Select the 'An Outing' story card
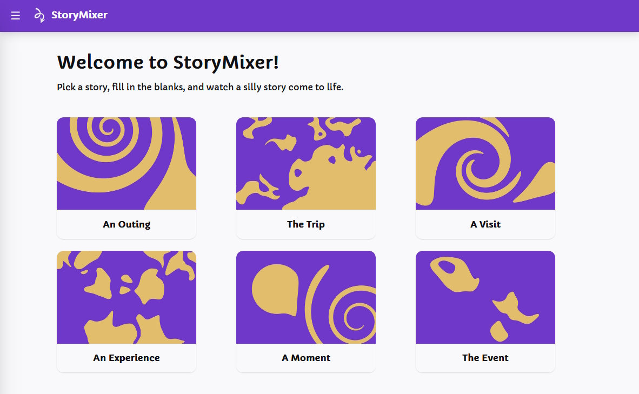Screen dimensions: 639x394 [126, 177]
